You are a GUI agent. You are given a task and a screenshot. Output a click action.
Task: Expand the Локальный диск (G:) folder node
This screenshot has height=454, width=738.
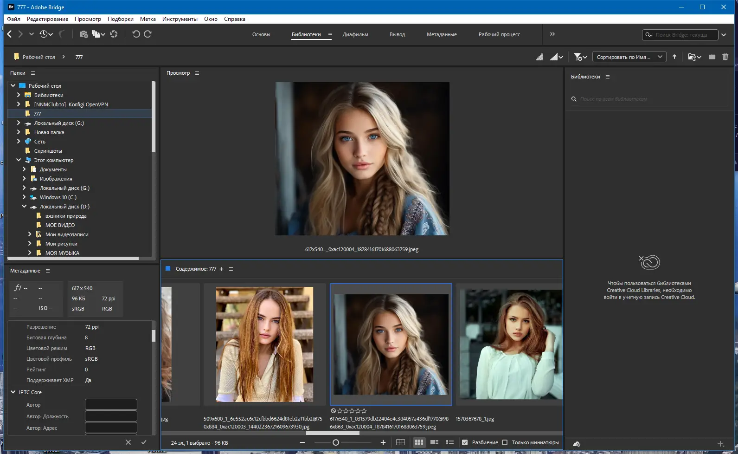(x=19, y=123)
